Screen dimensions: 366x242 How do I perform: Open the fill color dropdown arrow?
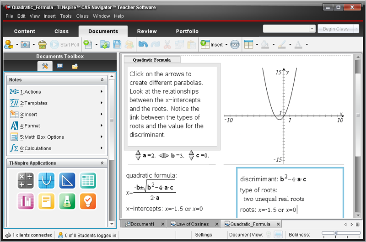click(274, 44)
